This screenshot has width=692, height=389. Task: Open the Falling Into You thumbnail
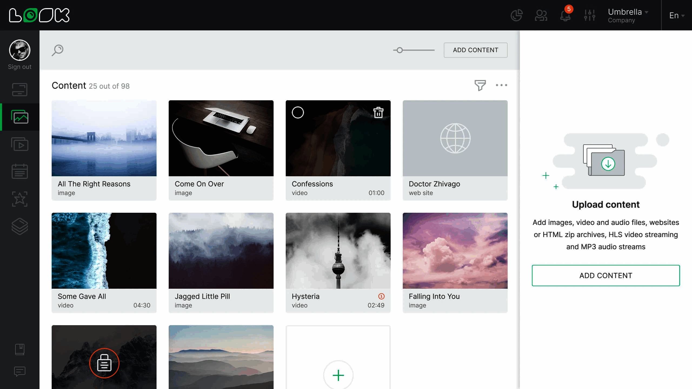(x=455, y=251)
